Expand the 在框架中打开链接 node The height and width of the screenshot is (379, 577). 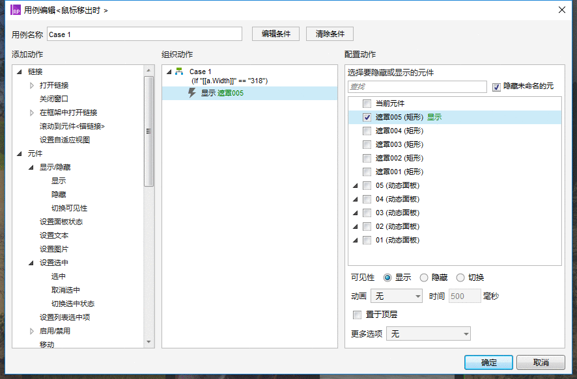(32, 112)
